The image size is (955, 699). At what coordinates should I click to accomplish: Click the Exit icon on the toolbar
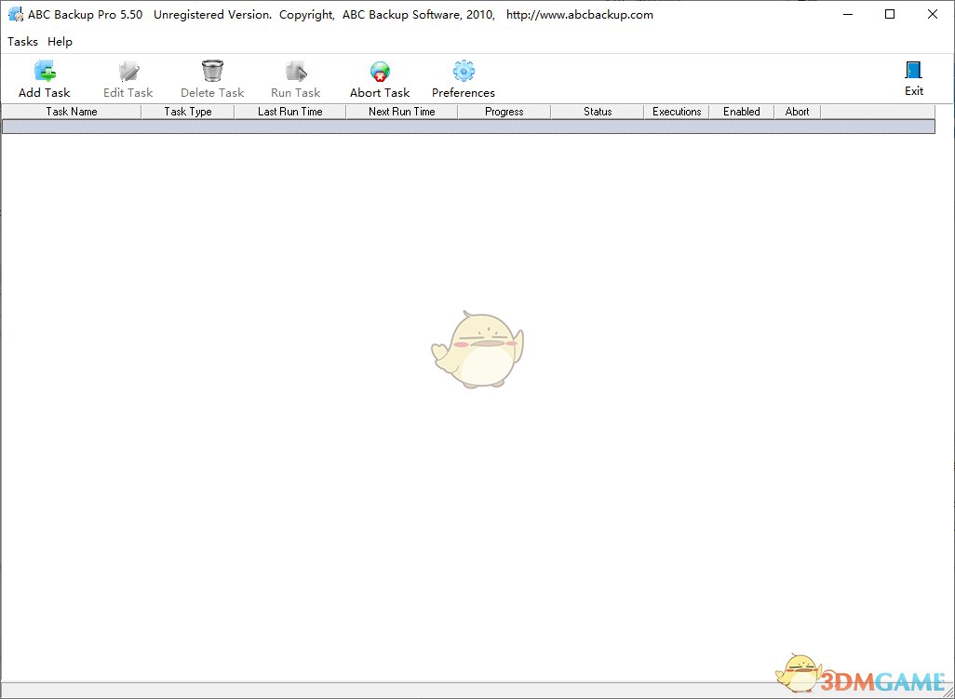tap(913, 70)
